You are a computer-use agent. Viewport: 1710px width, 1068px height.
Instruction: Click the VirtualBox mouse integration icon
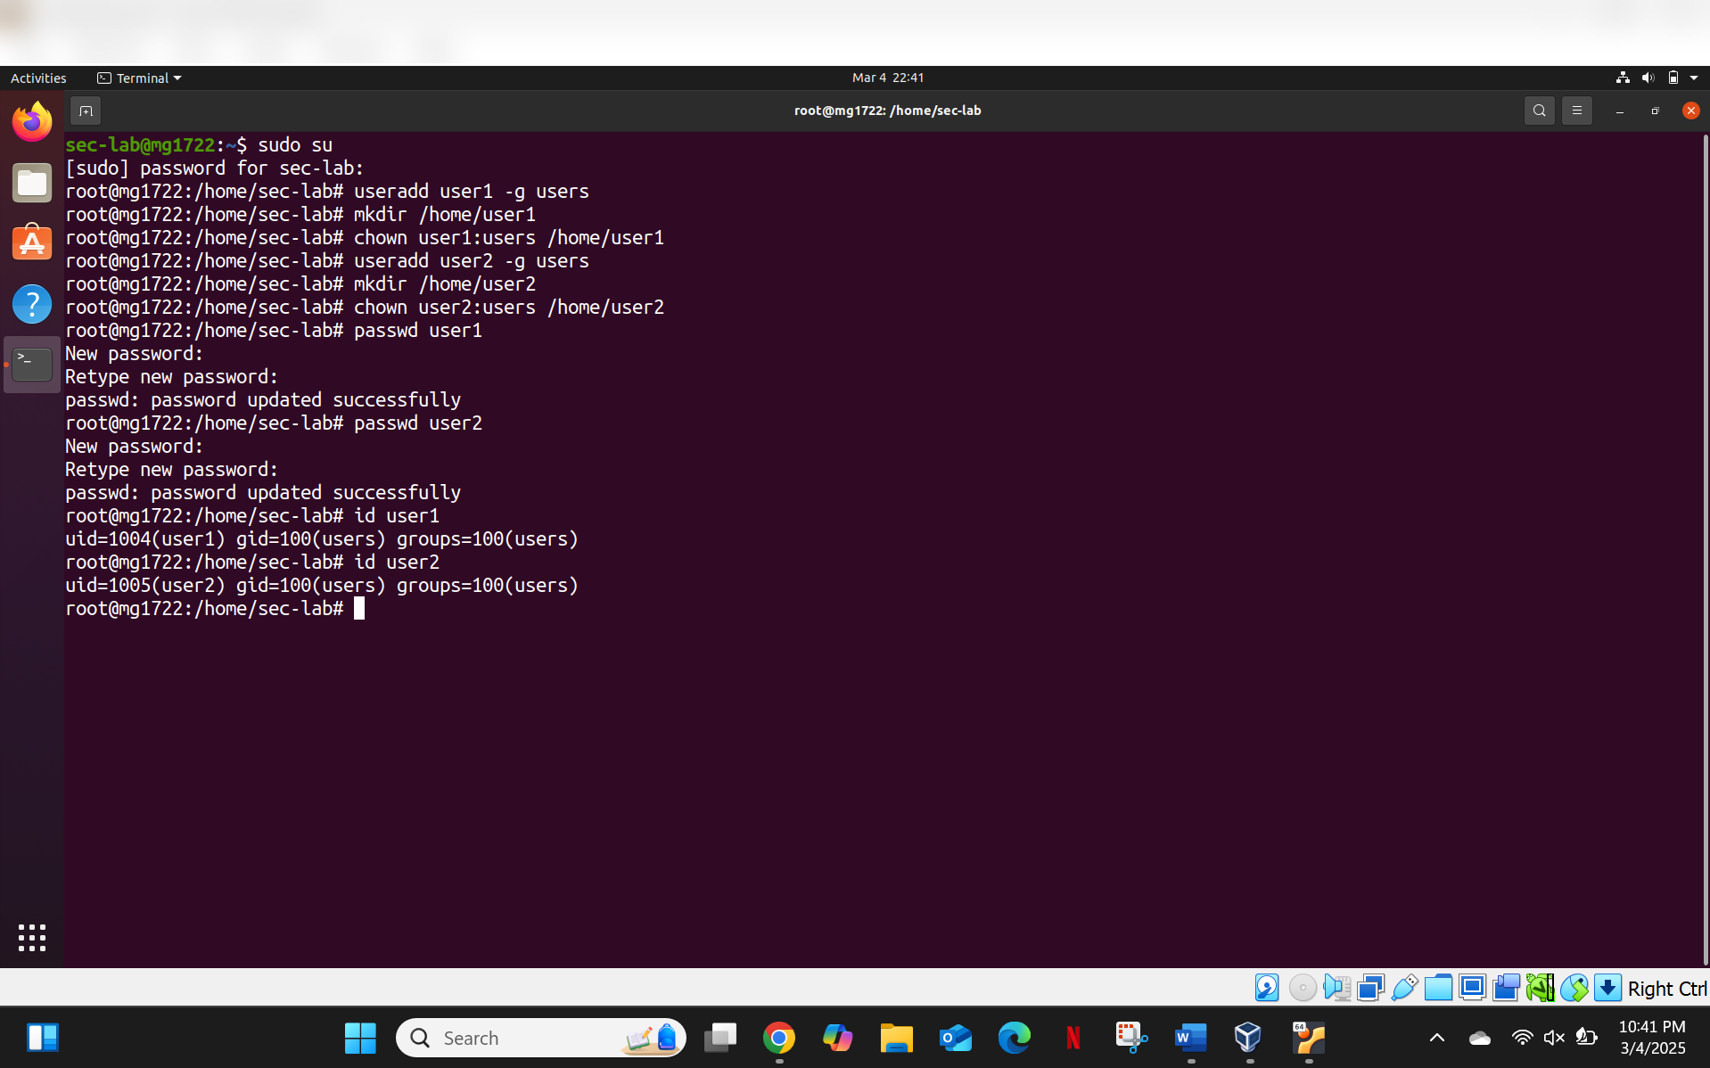pyautogui.click(x=1574, y=988)
